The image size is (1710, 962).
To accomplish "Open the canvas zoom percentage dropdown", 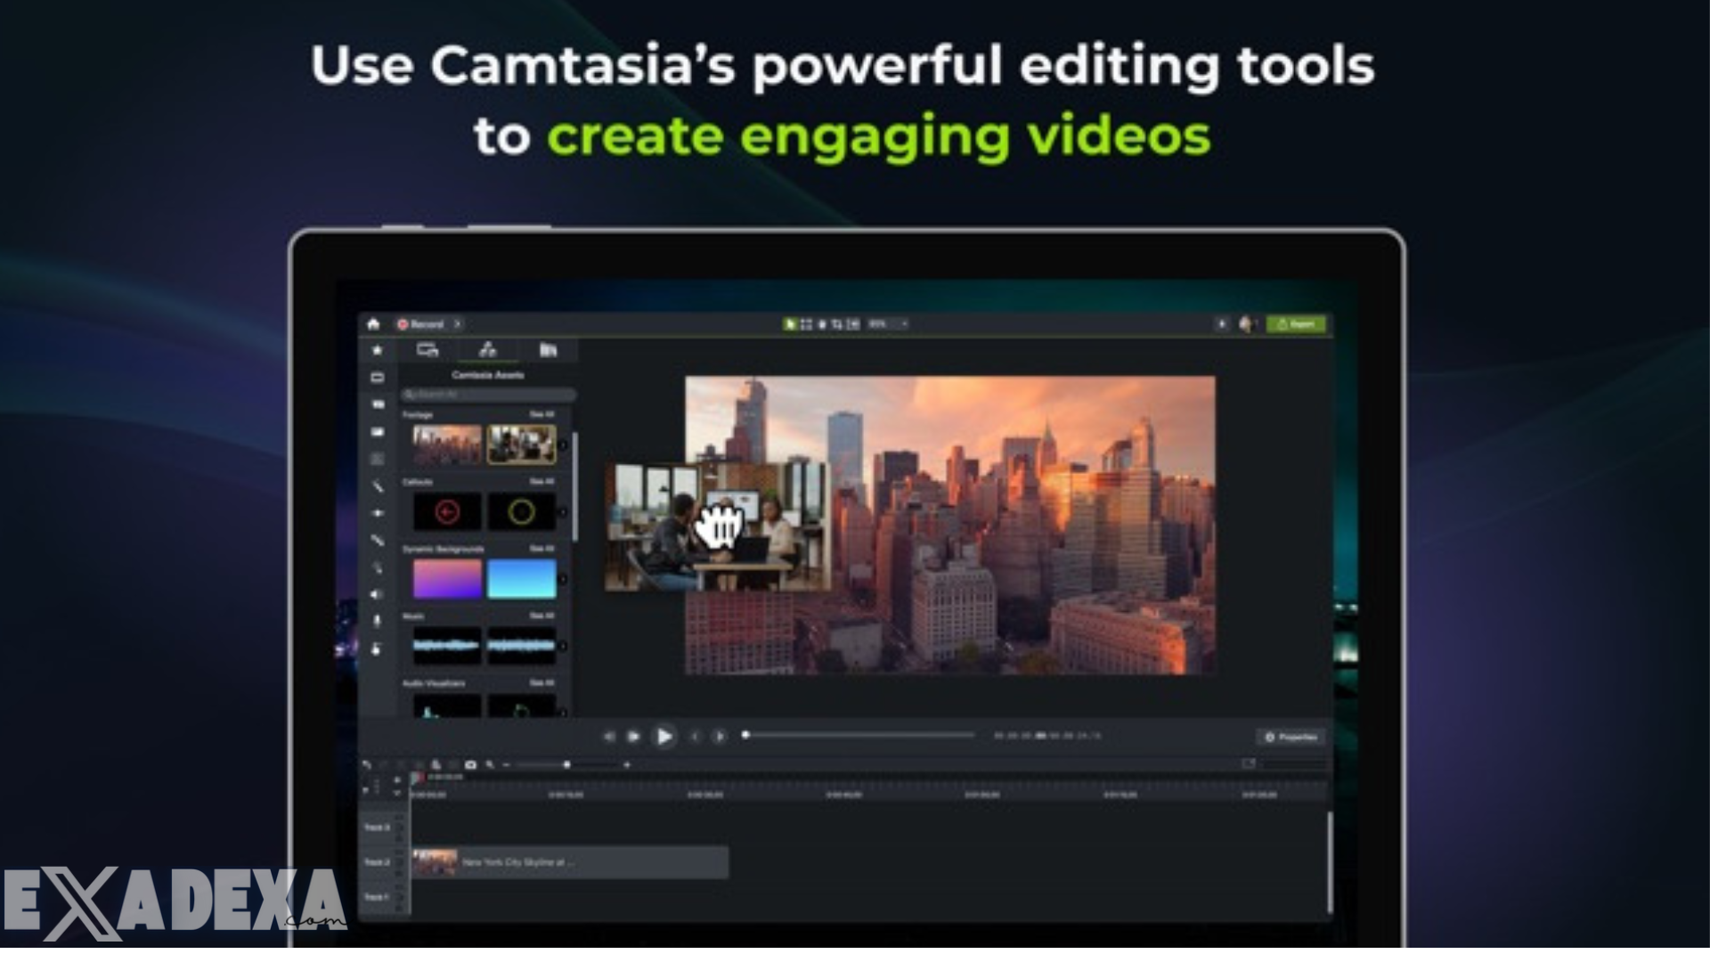I will pos(902,324).
